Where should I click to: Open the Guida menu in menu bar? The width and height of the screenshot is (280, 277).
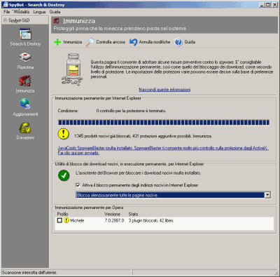55,12
